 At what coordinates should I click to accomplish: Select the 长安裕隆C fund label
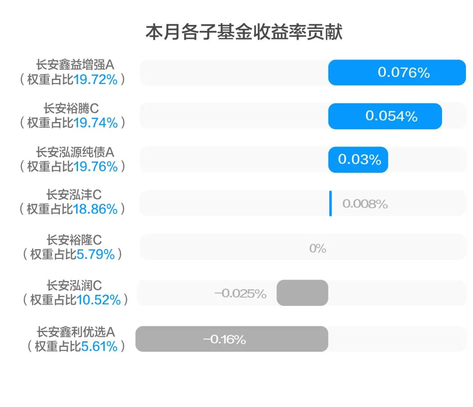pos(74,240)
